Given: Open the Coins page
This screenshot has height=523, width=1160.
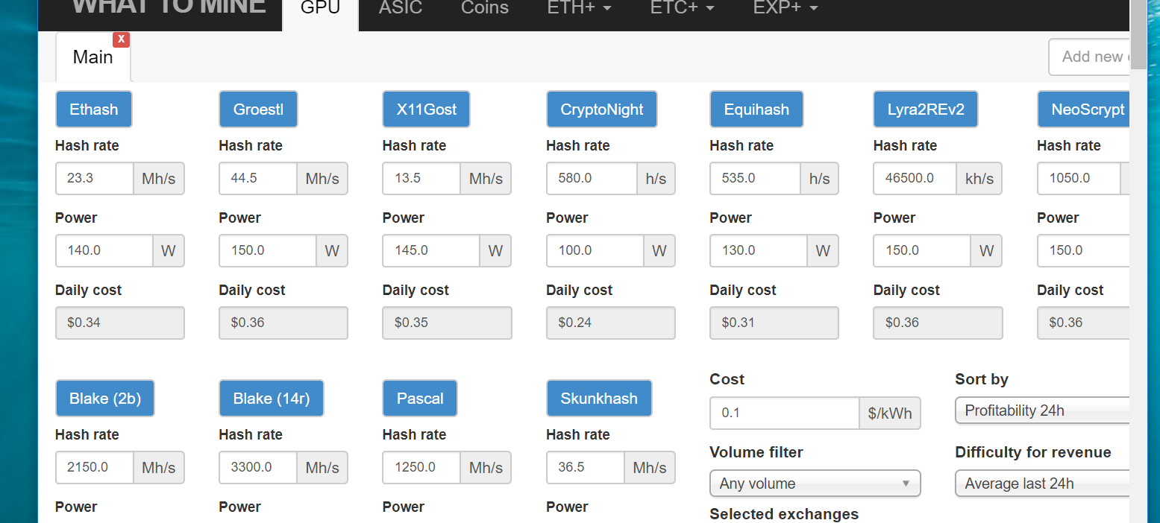Looking at the screenshot, I should [x=485, y=8].
